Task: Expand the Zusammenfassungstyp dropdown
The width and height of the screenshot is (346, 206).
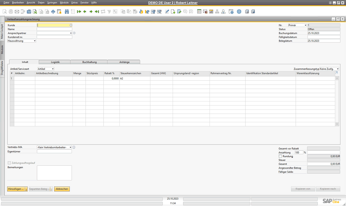Action: (329, 69)
